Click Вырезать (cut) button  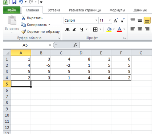pos(32,18)
